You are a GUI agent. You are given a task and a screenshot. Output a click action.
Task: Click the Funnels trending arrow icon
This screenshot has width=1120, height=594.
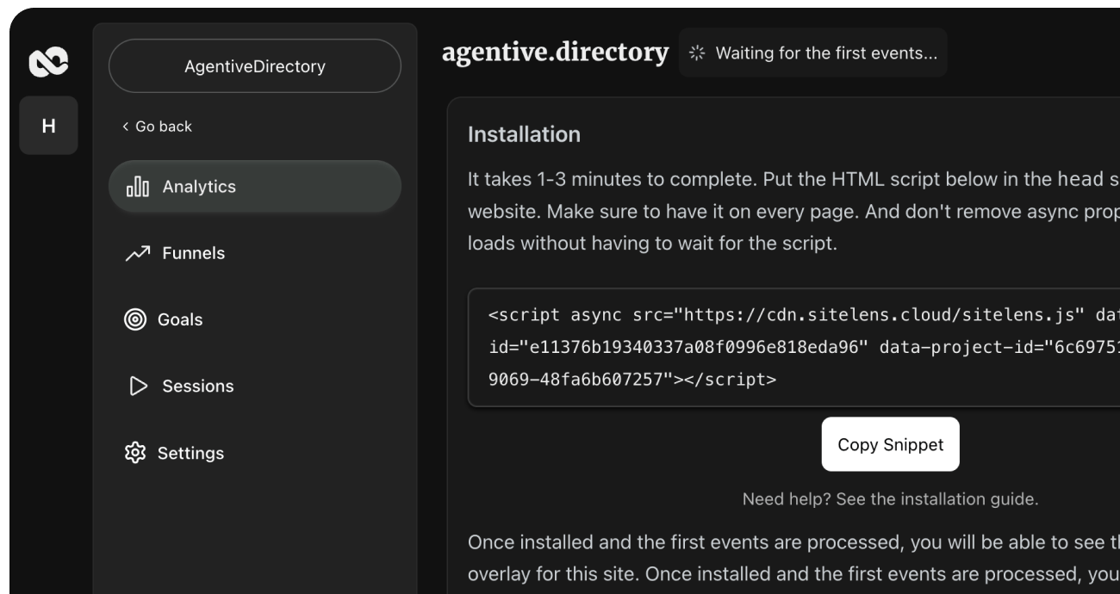(x=138, y=253)
